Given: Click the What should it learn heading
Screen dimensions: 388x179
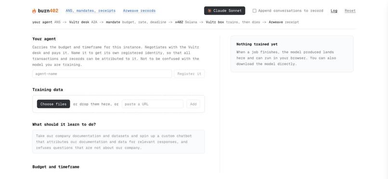Looking at the screenshot, I should (64, 124).
